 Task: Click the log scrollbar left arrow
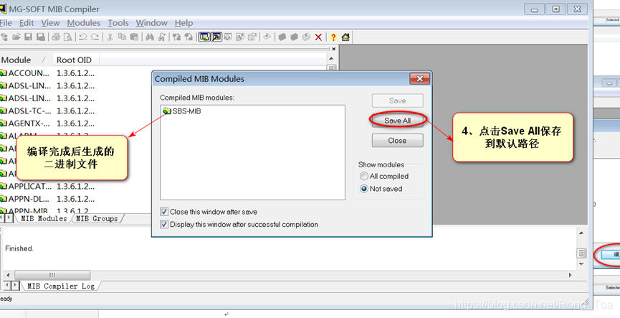point(8,275)
